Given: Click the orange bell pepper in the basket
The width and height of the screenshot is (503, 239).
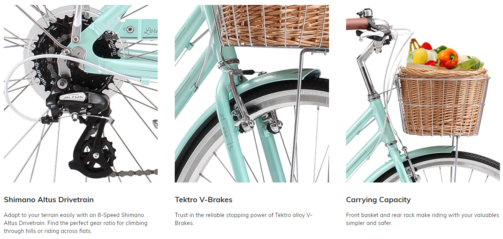Looking at the screenshot, I should tap(448, 58).
